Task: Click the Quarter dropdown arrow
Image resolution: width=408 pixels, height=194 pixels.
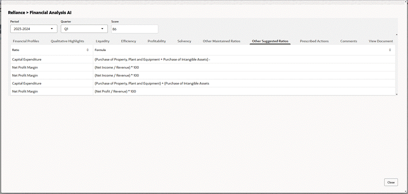Action: tap(102, 28)
